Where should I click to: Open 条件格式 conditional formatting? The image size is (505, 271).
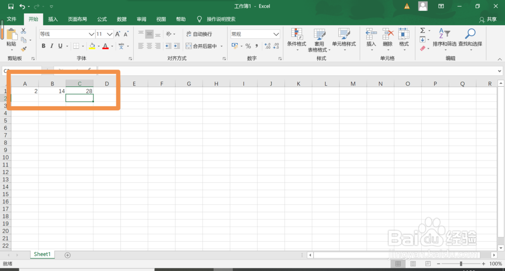click(296, 39)
